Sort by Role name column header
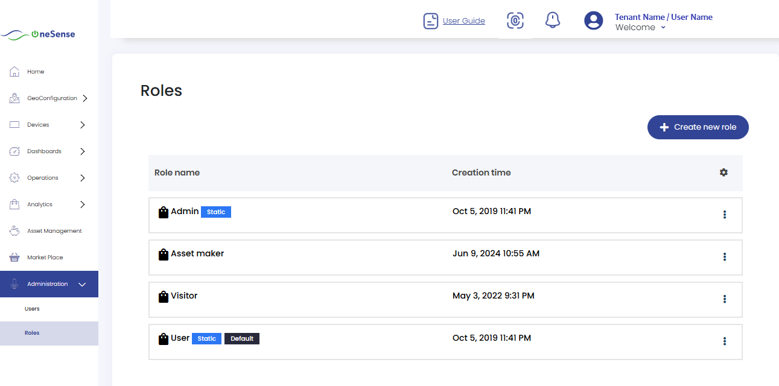The width and height of the screenshot is (779, 386). click(x=177, y=172)
